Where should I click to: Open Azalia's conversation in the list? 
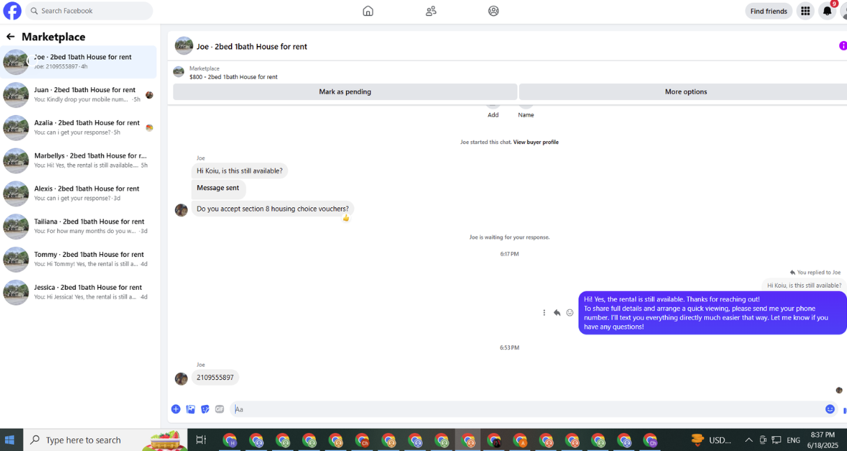(79, 127)
